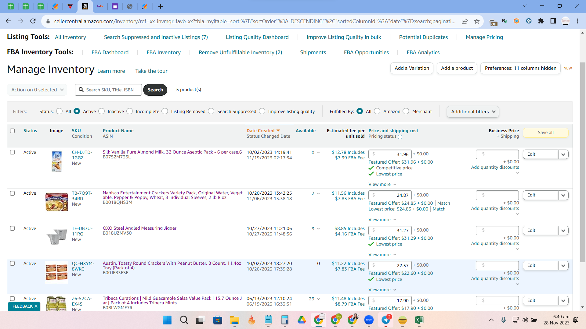The image size is (586, 329).
Task: Open the FBA Dashboard tool
Action: pos(110,52)
